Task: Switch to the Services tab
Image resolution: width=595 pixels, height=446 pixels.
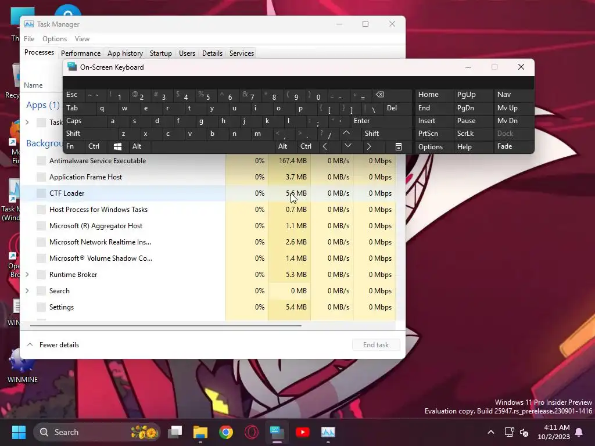Action: click(241, 53)
